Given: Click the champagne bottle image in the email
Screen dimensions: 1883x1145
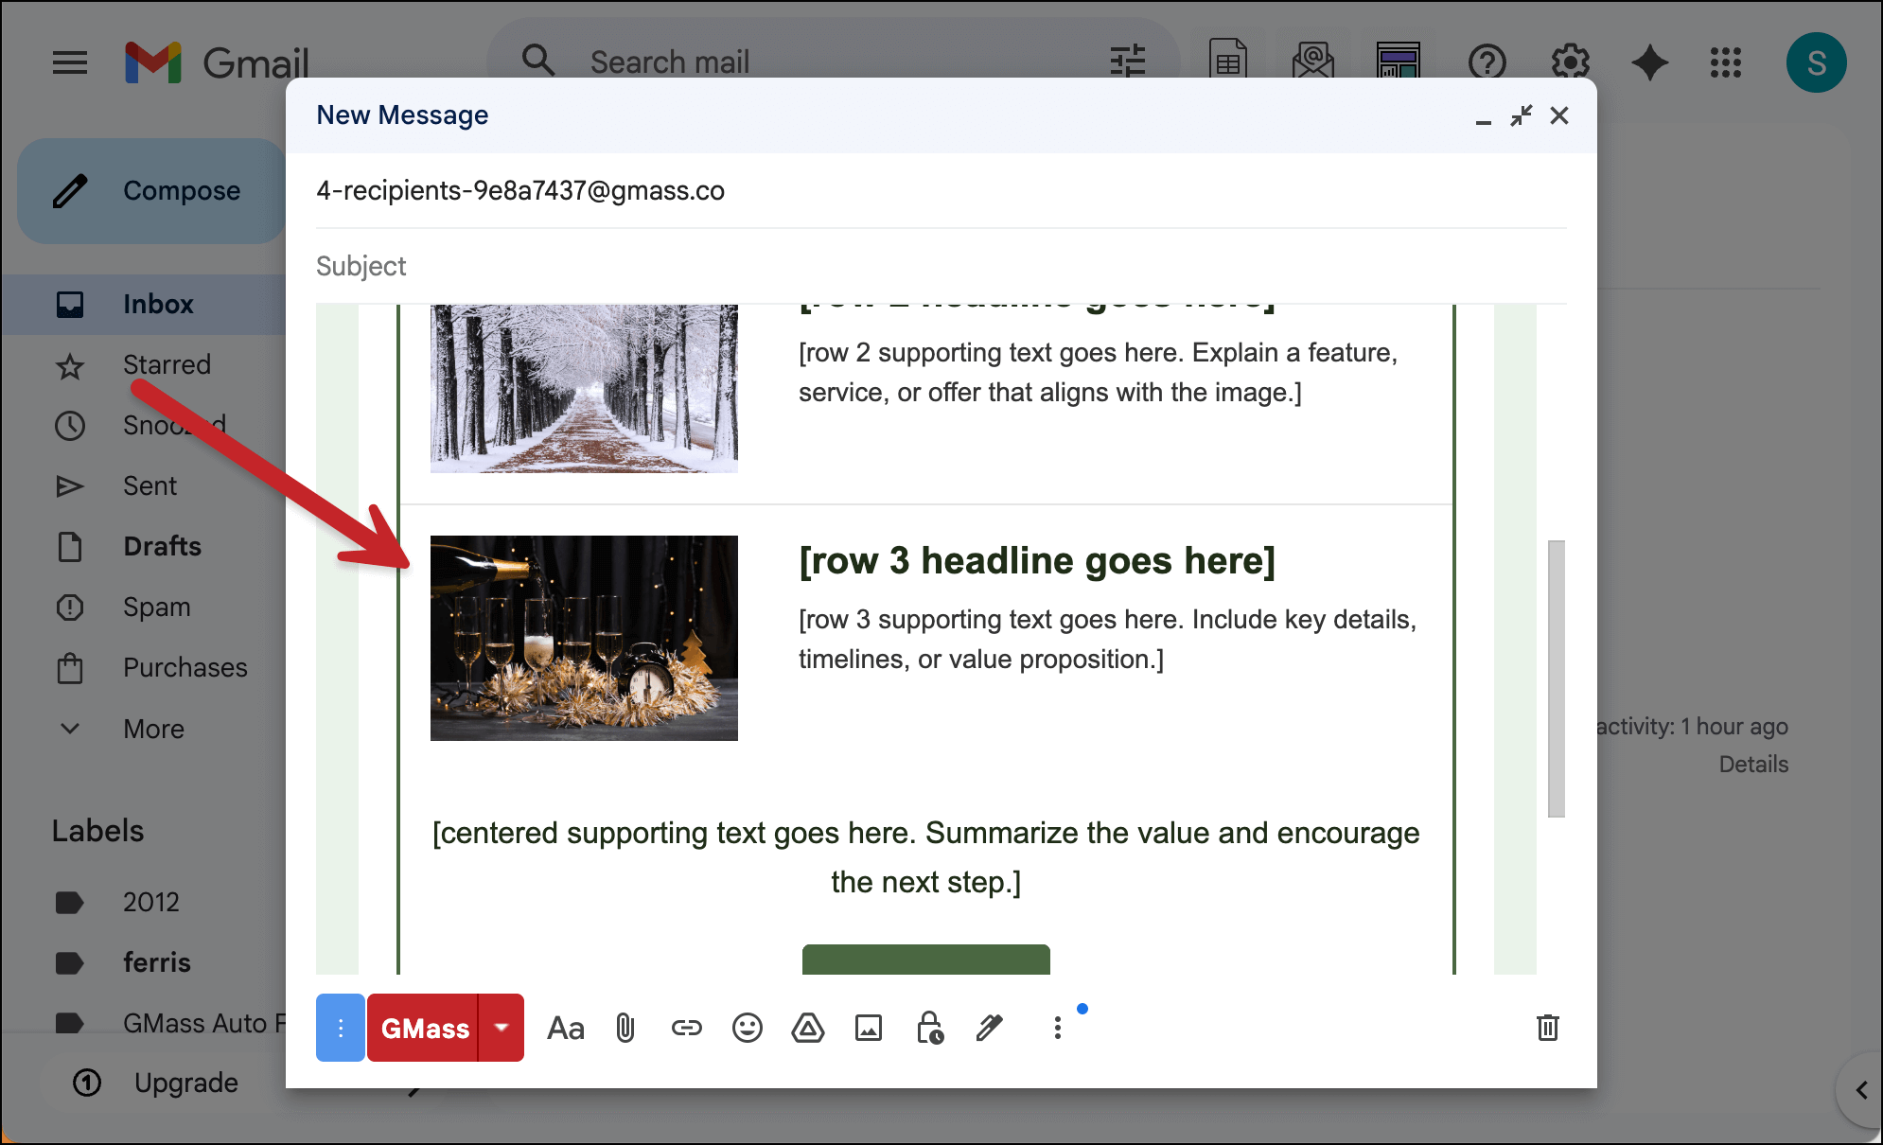Looking at the screenshot, I should click(x=584, y=638).
